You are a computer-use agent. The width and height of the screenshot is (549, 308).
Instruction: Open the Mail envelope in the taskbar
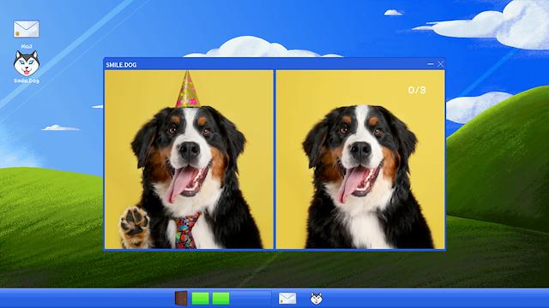(287, 299)
